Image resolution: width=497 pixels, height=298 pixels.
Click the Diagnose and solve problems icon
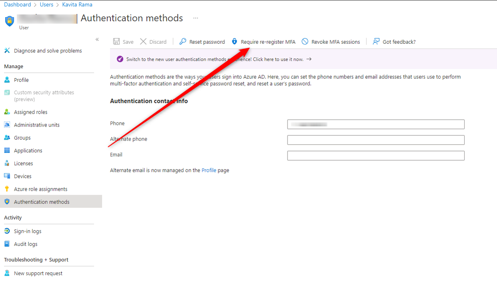tap(7, 51)
